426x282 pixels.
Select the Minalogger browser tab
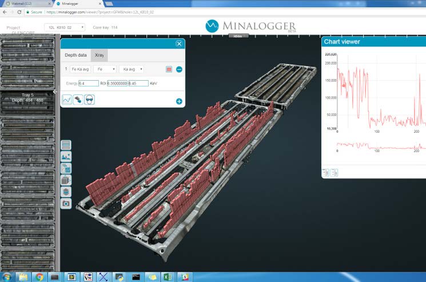tap(79, 4)
